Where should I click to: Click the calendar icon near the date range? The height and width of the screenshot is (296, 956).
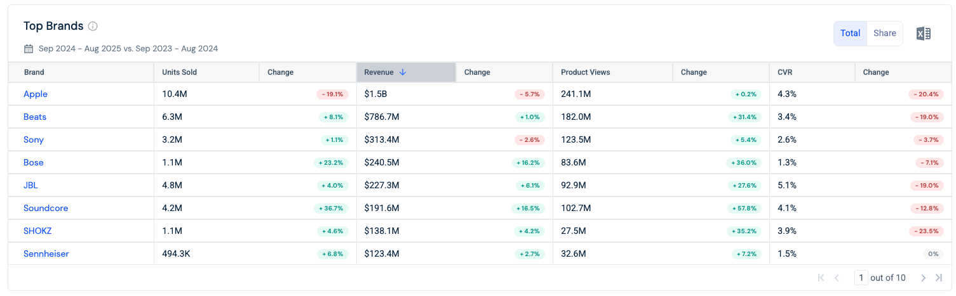click(x=29, y=49)
